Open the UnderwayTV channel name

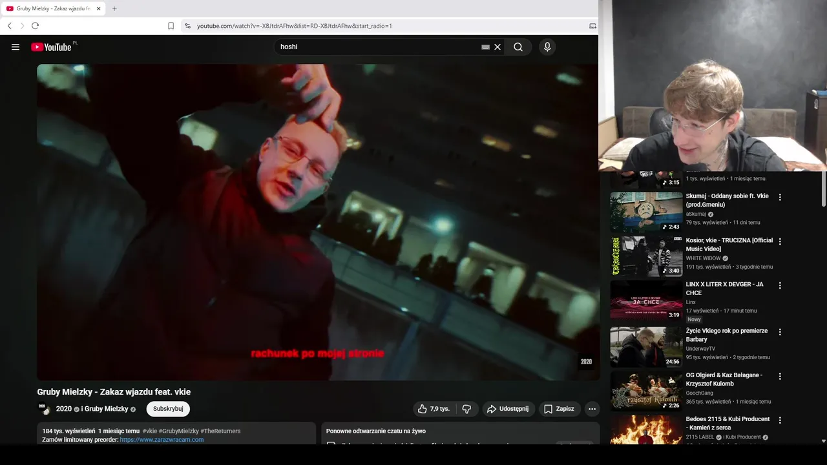700,349
